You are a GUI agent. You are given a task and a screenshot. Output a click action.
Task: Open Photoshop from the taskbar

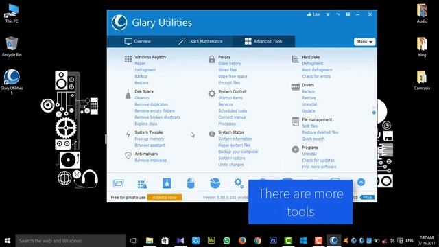click(273, 240)
